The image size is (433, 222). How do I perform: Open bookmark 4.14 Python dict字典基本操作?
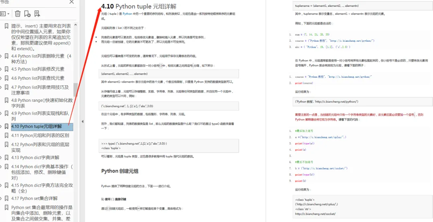coord(42,173)
